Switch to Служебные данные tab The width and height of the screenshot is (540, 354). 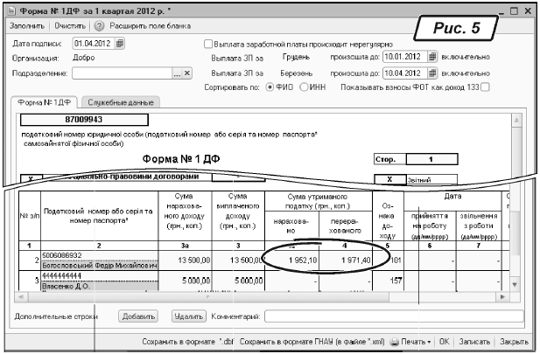(x=120, y=103)
